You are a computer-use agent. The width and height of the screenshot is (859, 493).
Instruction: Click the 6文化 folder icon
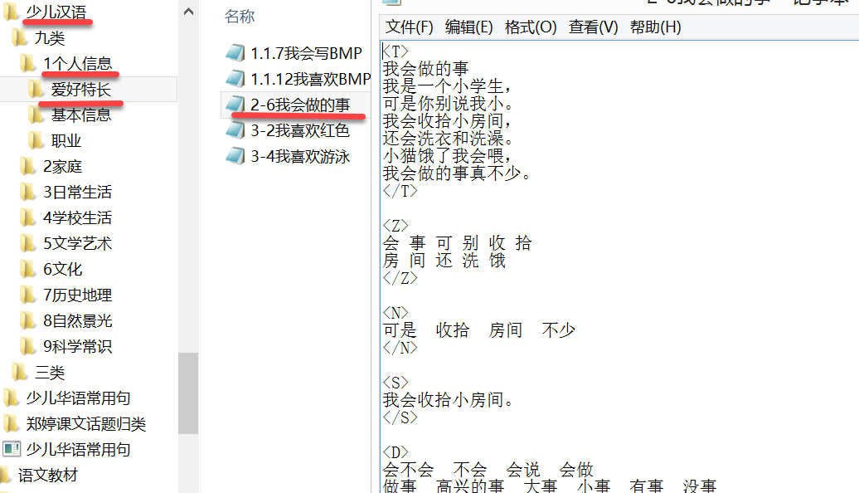pos(28,269)
